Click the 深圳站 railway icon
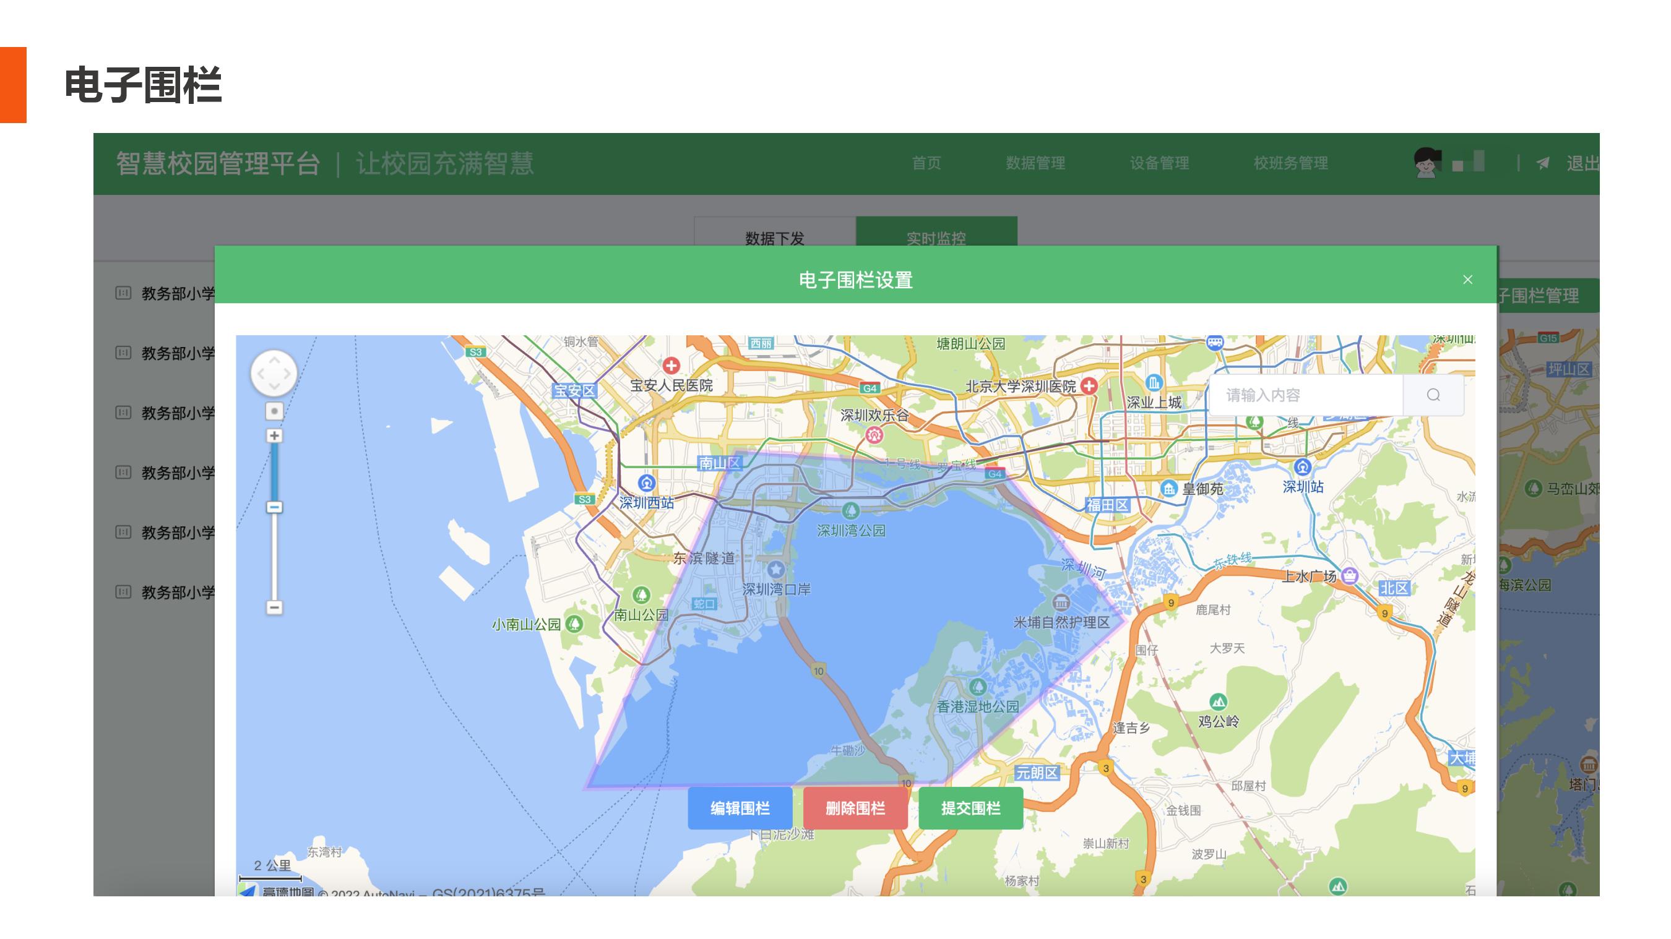 point(1303,467)
